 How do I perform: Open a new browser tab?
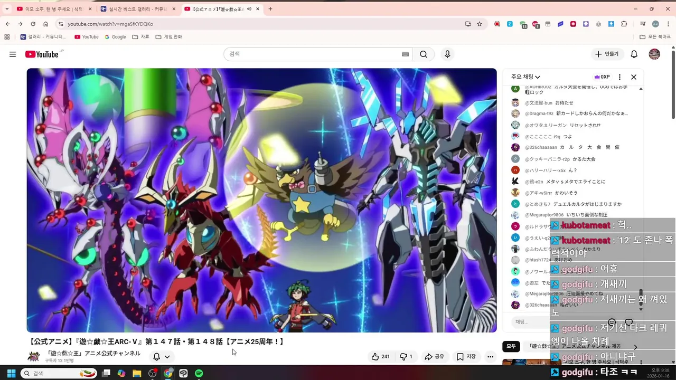pyautogui.click(x=270, y=9)
